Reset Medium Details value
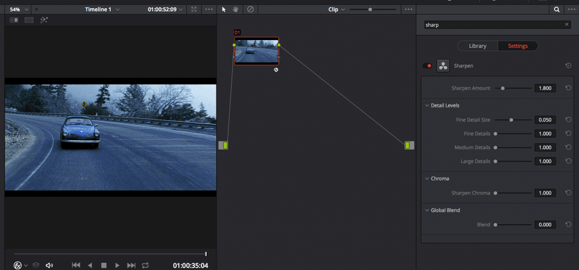The image size is (579, 270). tap(568, 147)
